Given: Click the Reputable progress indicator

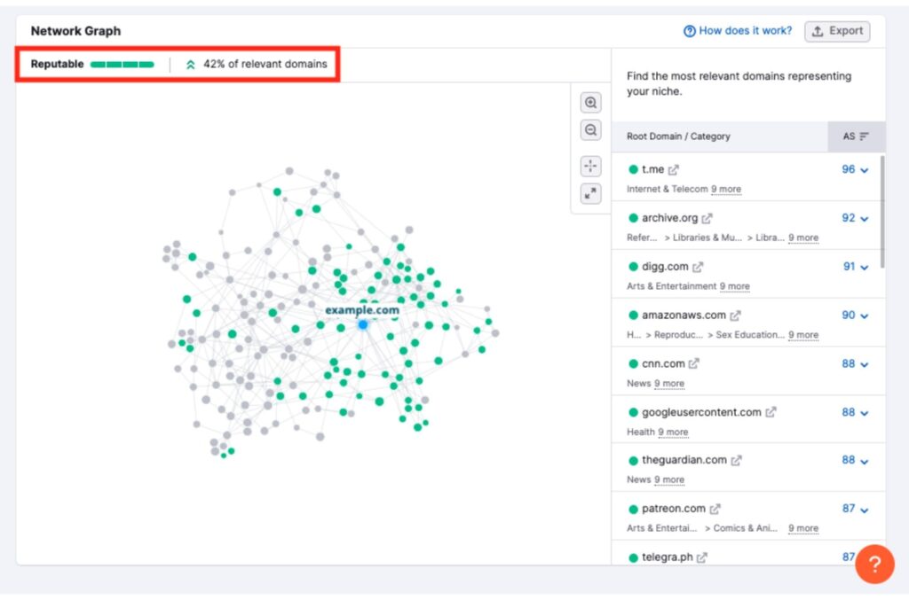Looking at the screenshot, I should 124,64.
